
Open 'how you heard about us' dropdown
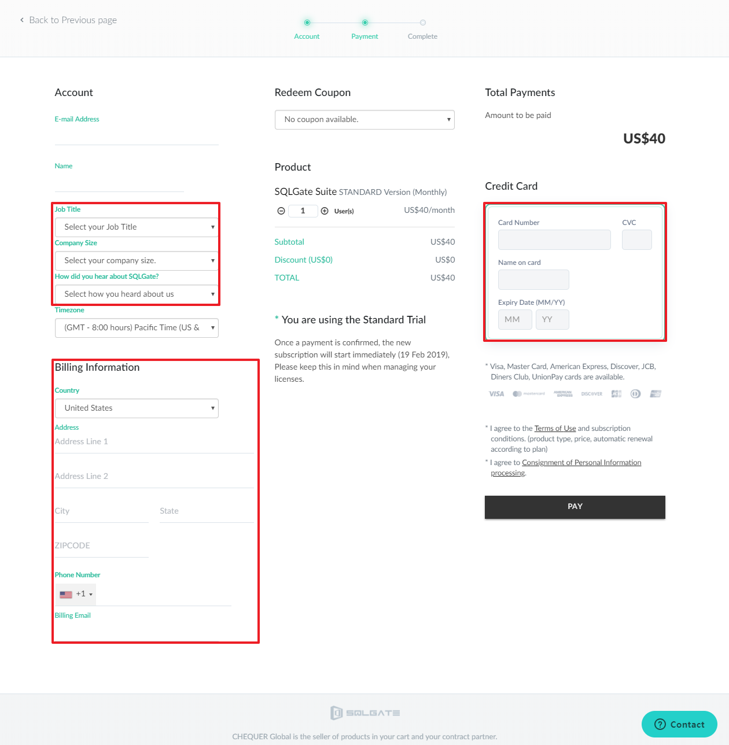click(x=137, y=294)
